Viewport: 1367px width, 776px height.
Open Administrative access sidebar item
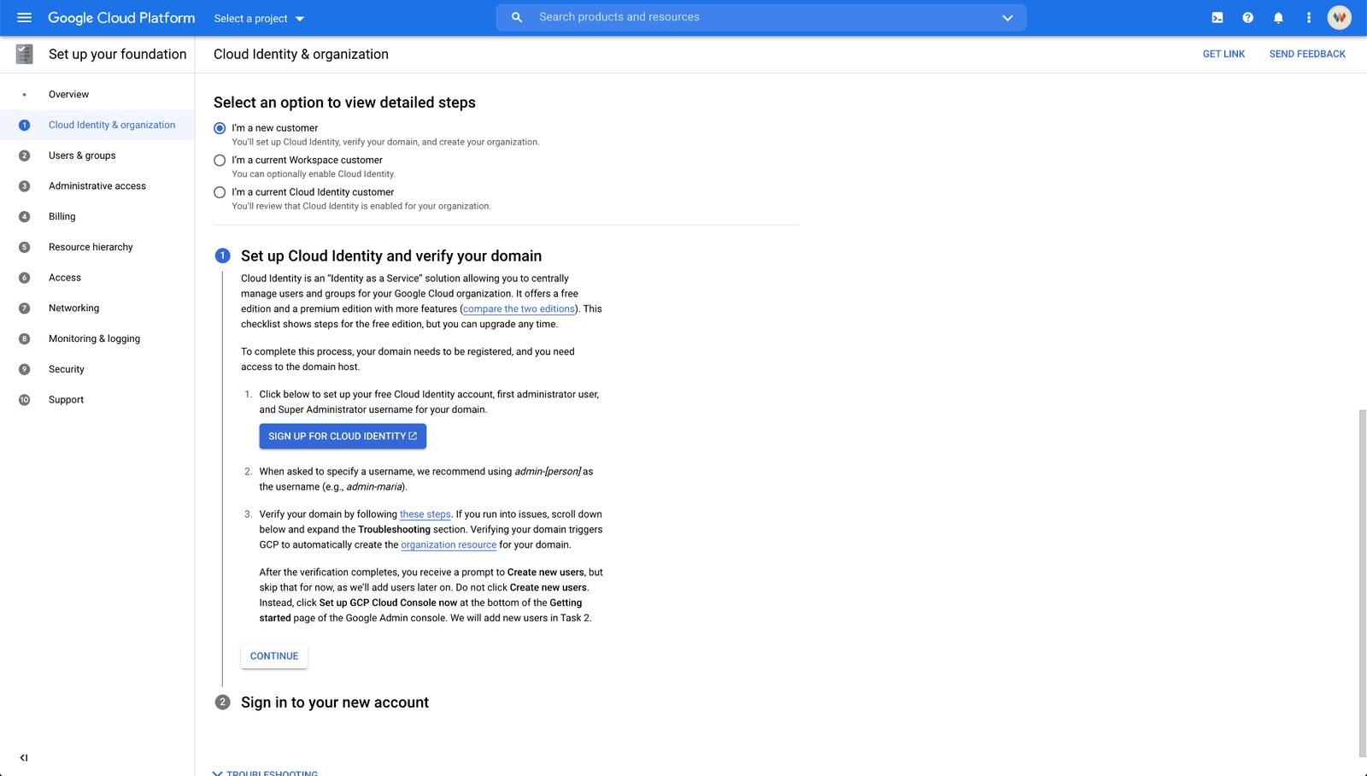(x=97, y=186)
